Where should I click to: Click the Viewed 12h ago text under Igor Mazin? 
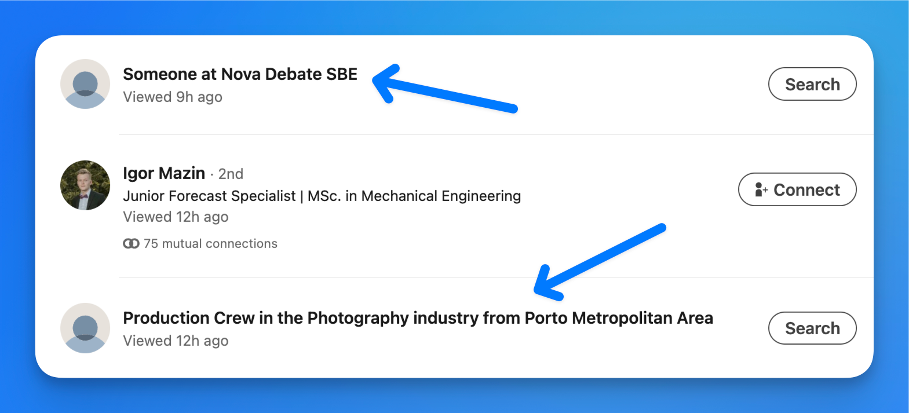[x=176, y=217]
